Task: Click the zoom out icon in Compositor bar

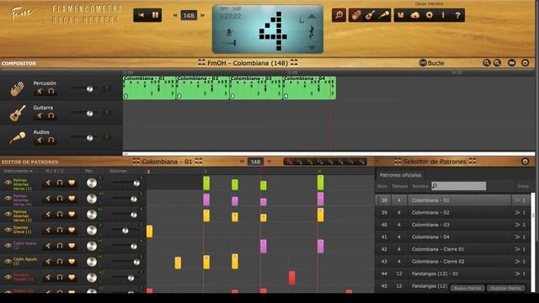Action: click(x=497, y=63)
